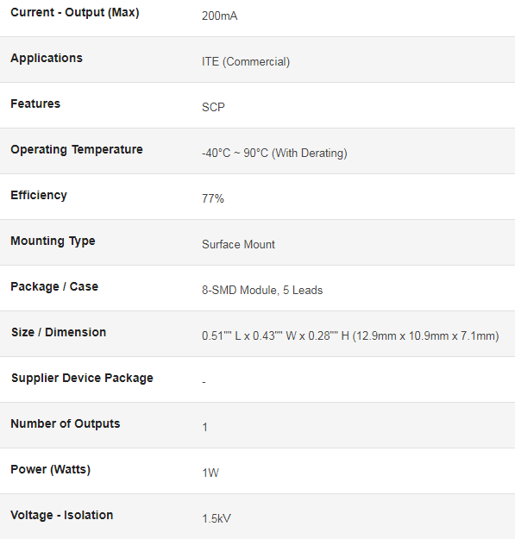515x539 pixels.
Task: Click the Package / Case label
Action: (54, 286)
